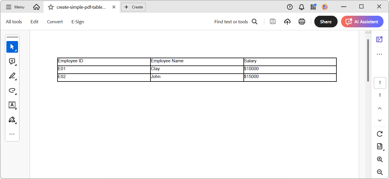Add a comment with the comment tool
Image resolution: width=389 pixels, height=179 pixels.
tap(12, 61)
